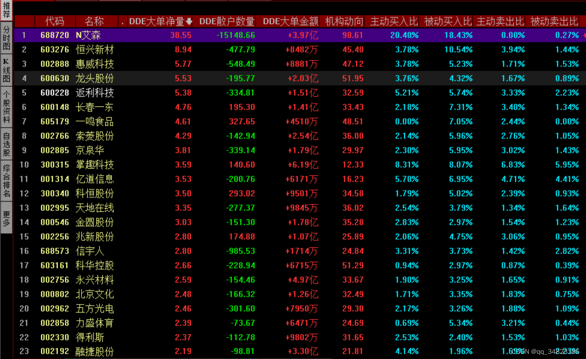Select stock name 科华控股
Screen dimensions: 586x359
(95, 265)
